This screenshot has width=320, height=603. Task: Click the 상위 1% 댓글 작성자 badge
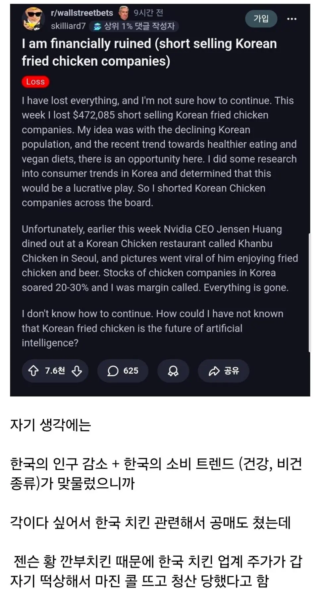point(134,26)
